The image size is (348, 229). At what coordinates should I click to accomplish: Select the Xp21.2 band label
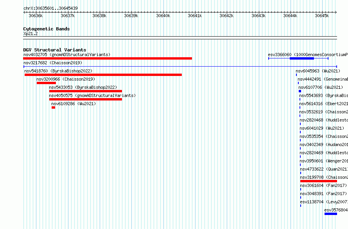coord(30,33)
